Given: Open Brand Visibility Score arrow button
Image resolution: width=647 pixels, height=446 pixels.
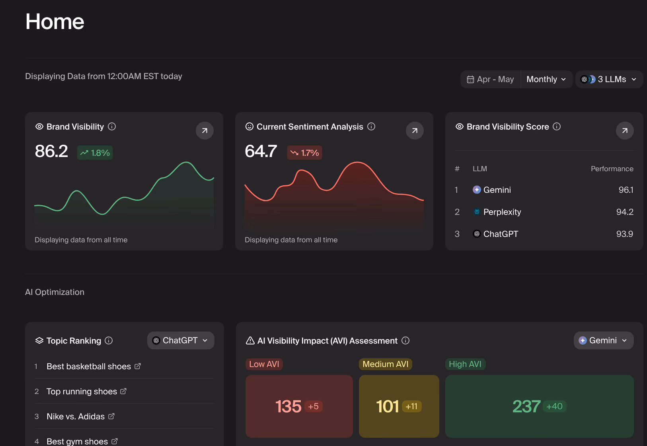Looking at the screenshot, I should [x=625, y=130].
